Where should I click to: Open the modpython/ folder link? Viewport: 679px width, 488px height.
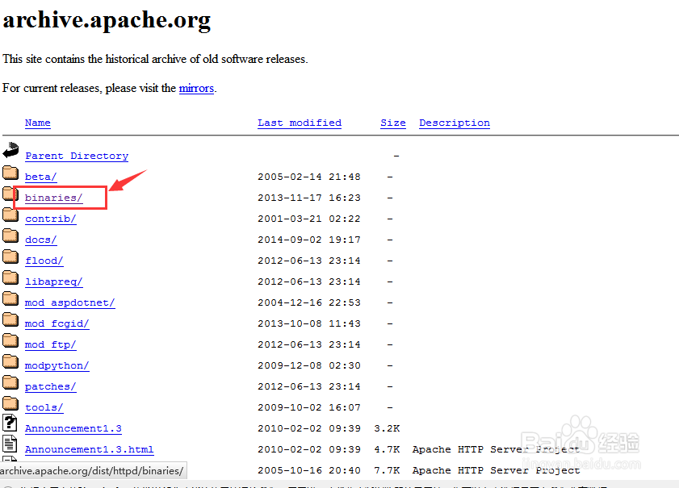[x=57, y=365]
